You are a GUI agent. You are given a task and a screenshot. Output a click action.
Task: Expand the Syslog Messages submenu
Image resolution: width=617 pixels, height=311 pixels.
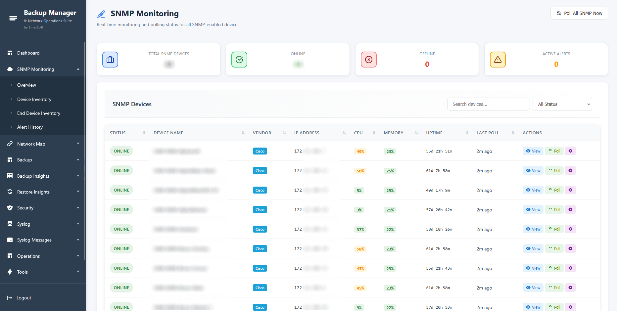[78, 240]
